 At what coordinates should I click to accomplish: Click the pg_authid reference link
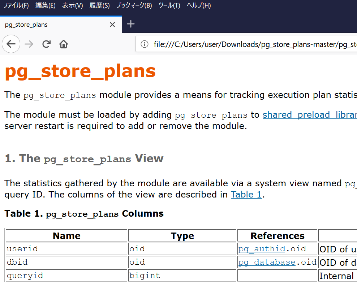tap(261, 248)
